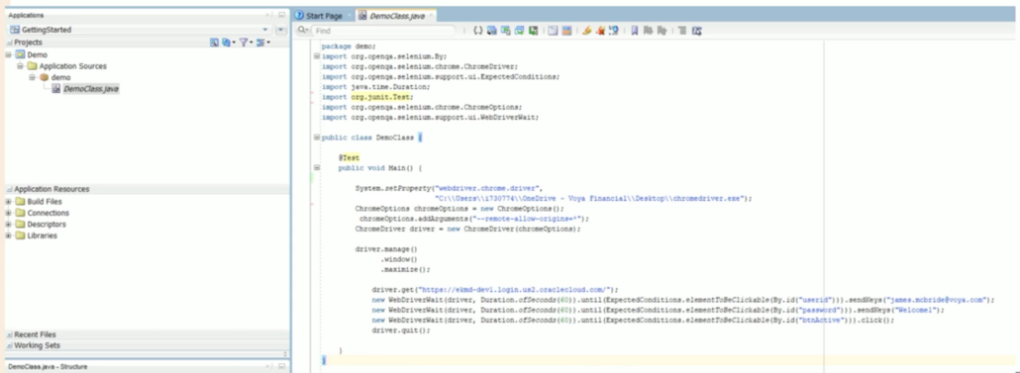
Task: Open the application menu arrow beside GettingStarted
Action: (x=280, y=30)
